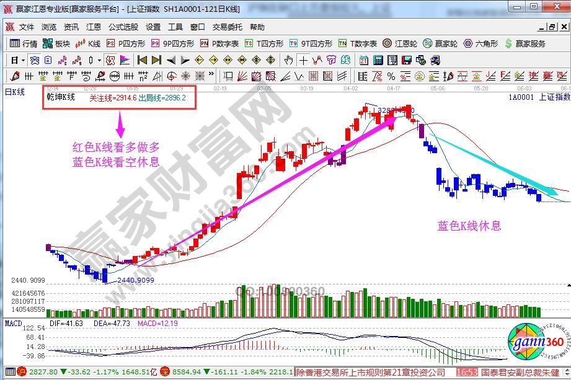
Task: Expand the 日 period dropdown arrow
Action: (23, 60)
